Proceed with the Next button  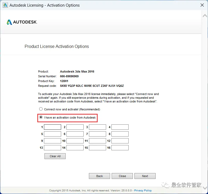145,176
